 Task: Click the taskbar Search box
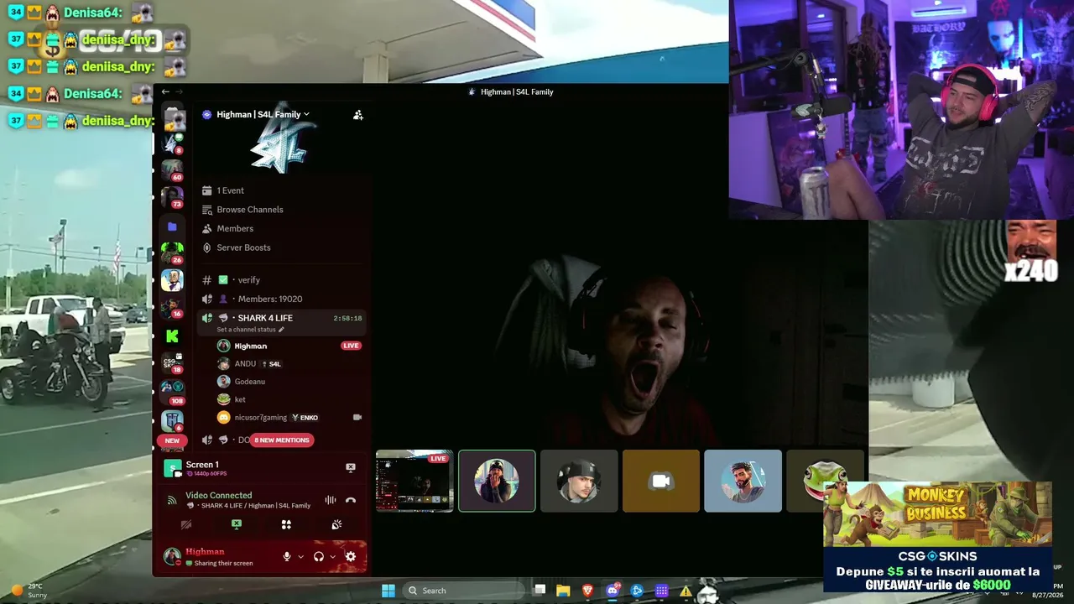click(463, 591)
